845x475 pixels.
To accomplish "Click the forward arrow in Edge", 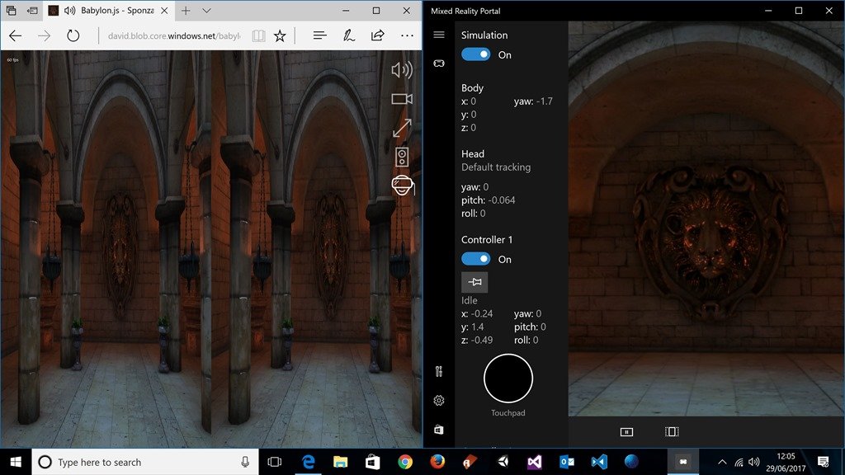I will click(x=45, y=36).
